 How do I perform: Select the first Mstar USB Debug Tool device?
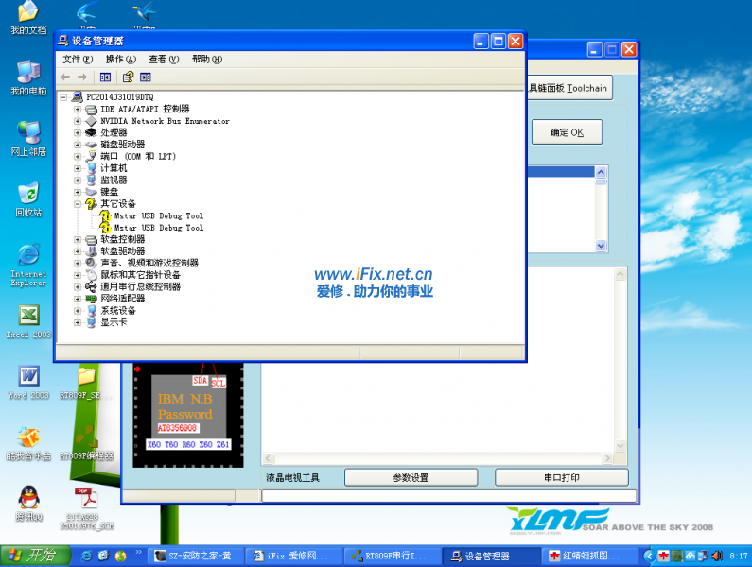click(158, 216)
